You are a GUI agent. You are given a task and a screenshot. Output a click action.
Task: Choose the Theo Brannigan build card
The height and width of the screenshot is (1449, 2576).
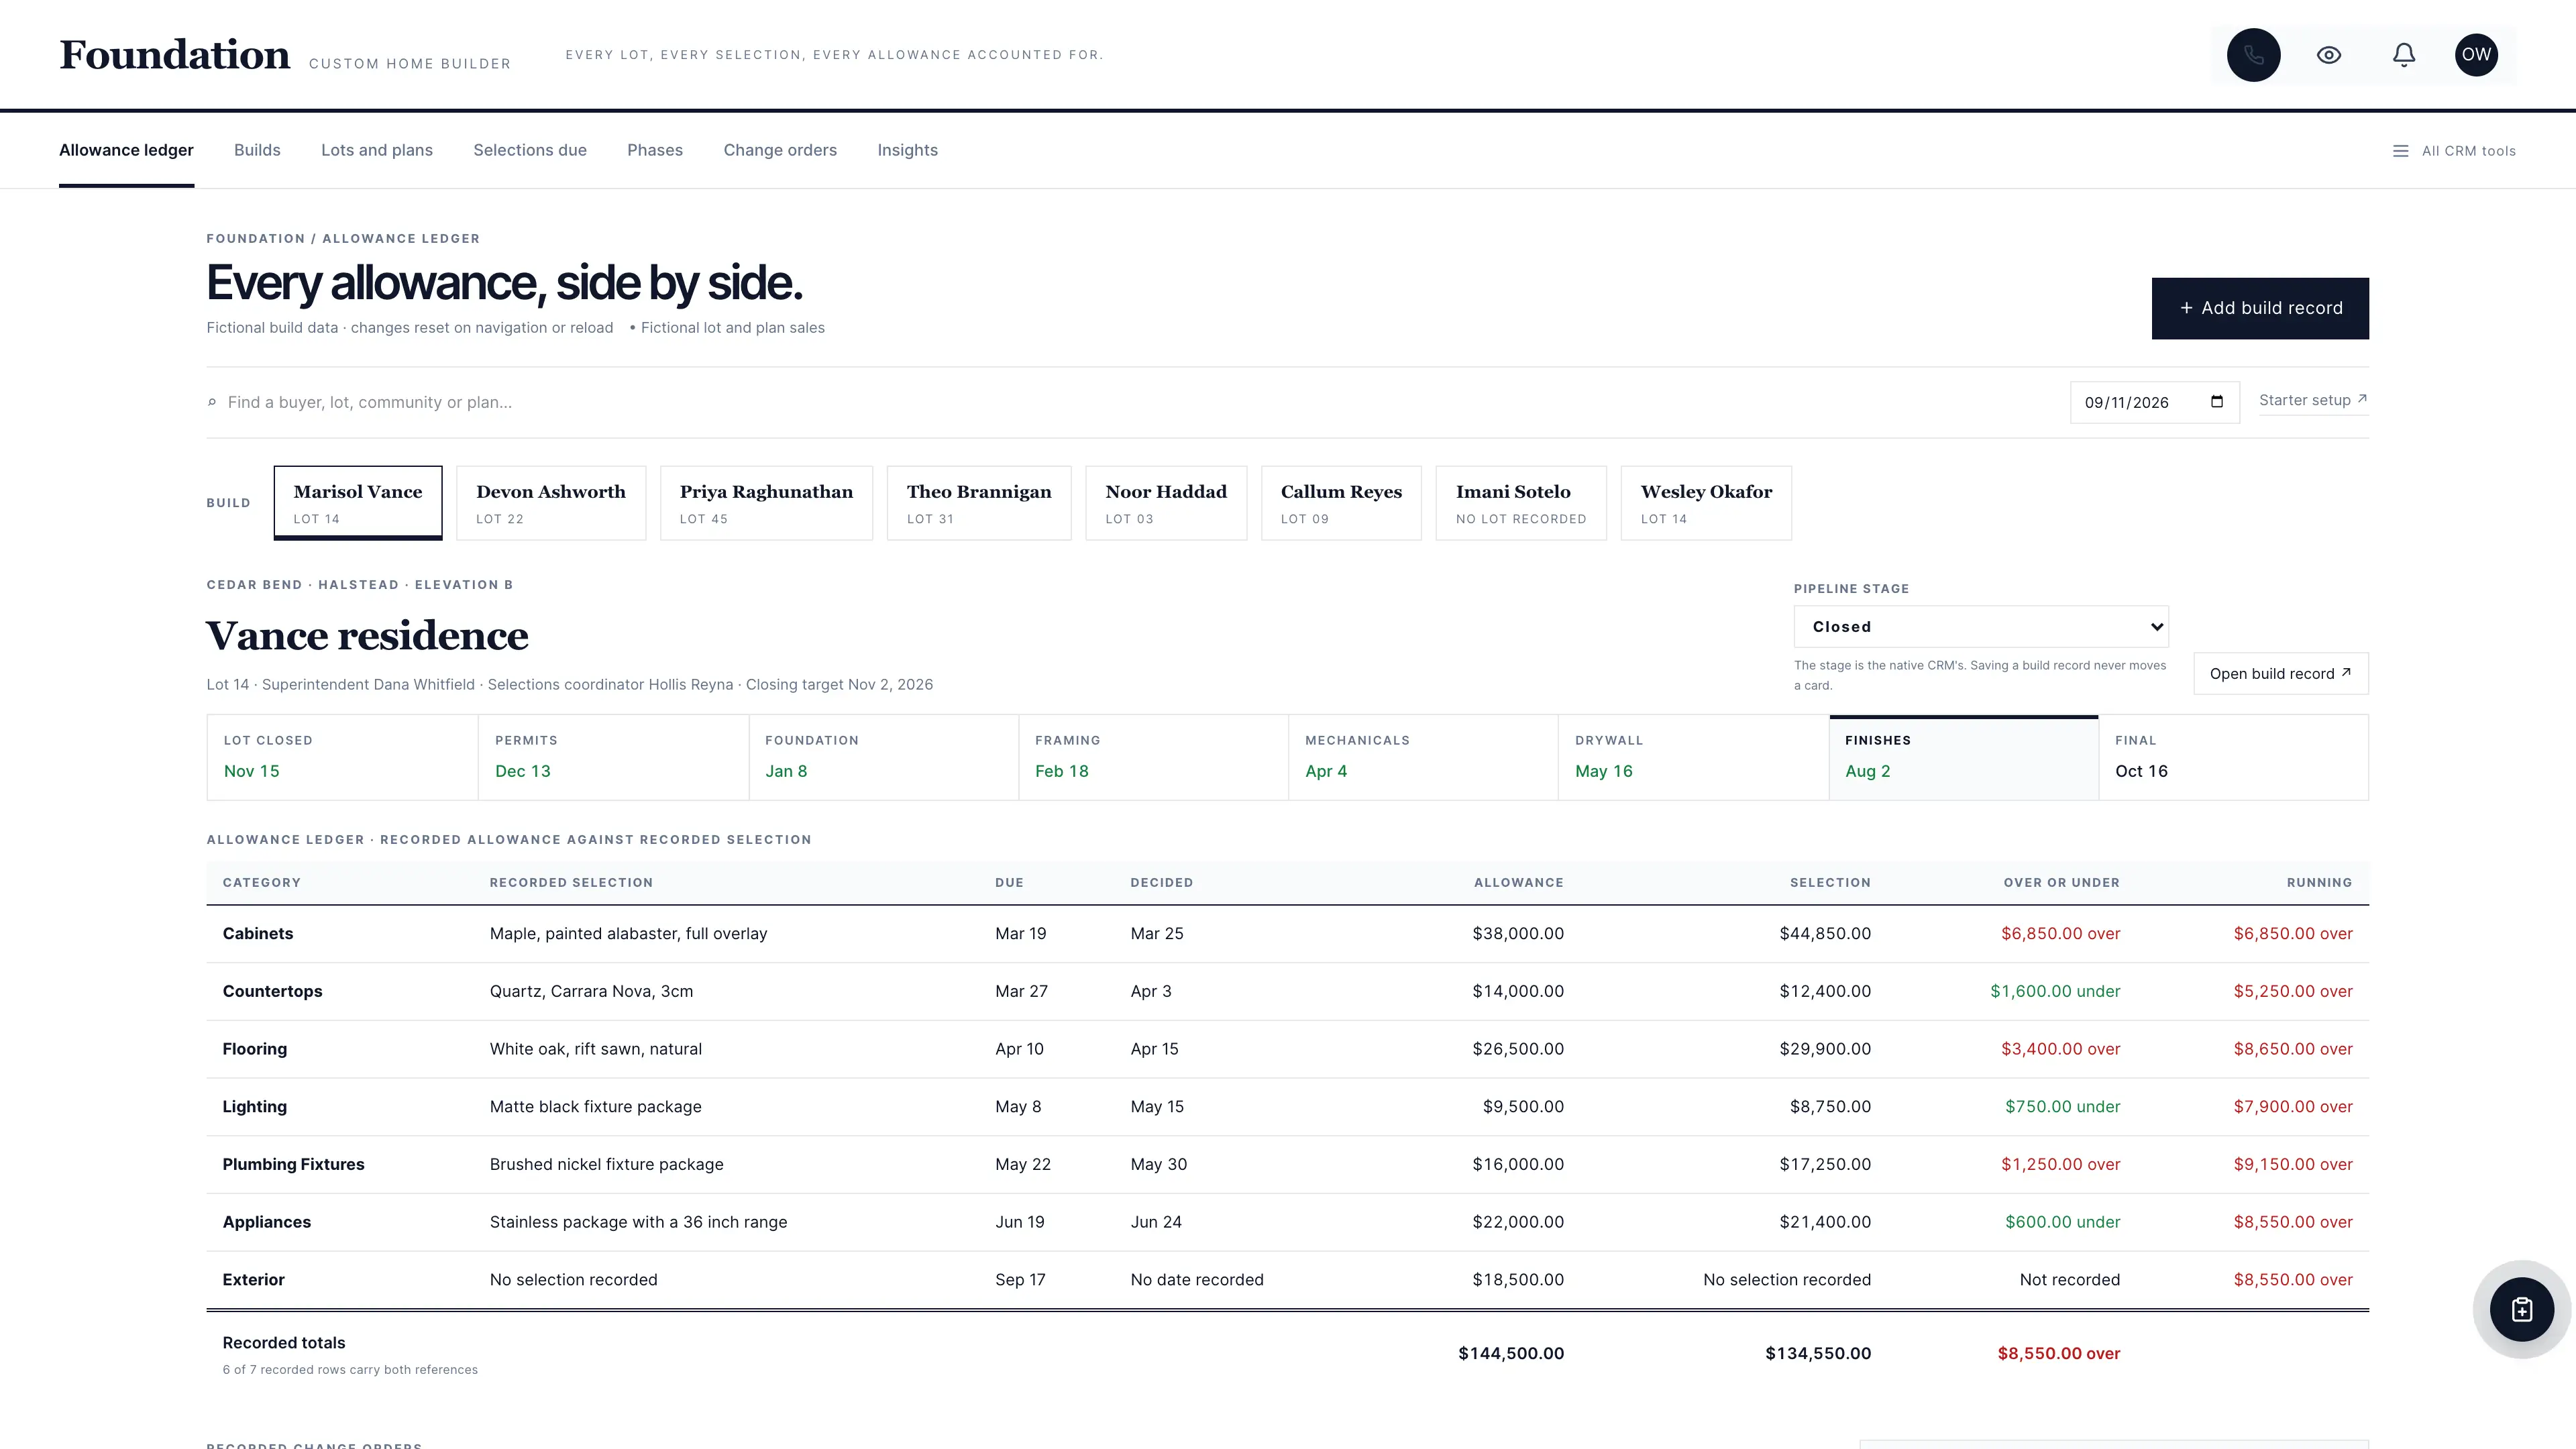coord(979,503)
